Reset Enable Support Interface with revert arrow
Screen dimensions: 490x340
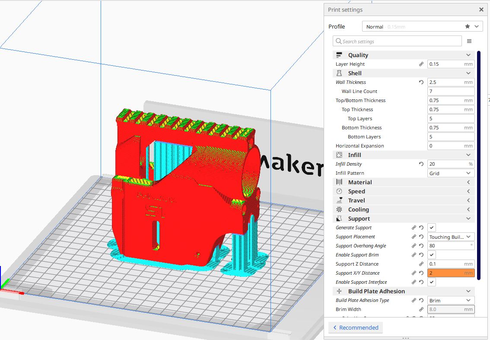point(421,282)
